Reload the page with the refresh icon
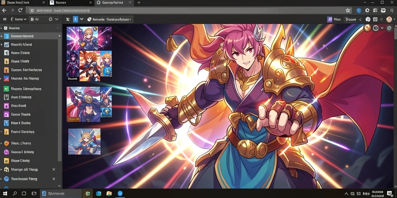 click(20, 10)
